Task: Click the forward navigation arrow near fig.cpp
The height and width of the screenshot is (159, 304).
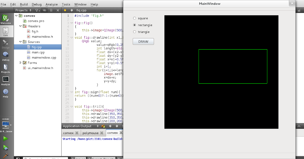Action: [72, 10]
